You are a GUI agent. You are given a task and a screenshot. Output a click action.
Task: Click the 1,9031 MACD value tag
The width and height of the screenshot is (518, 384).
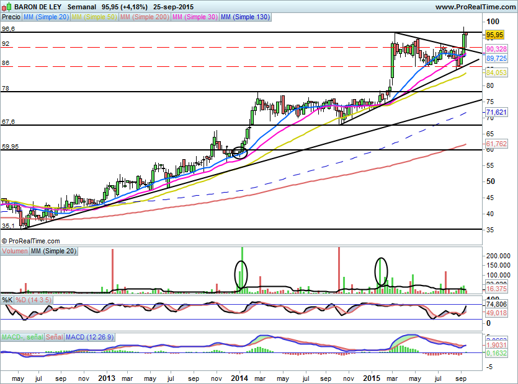[x=496, y=345]
